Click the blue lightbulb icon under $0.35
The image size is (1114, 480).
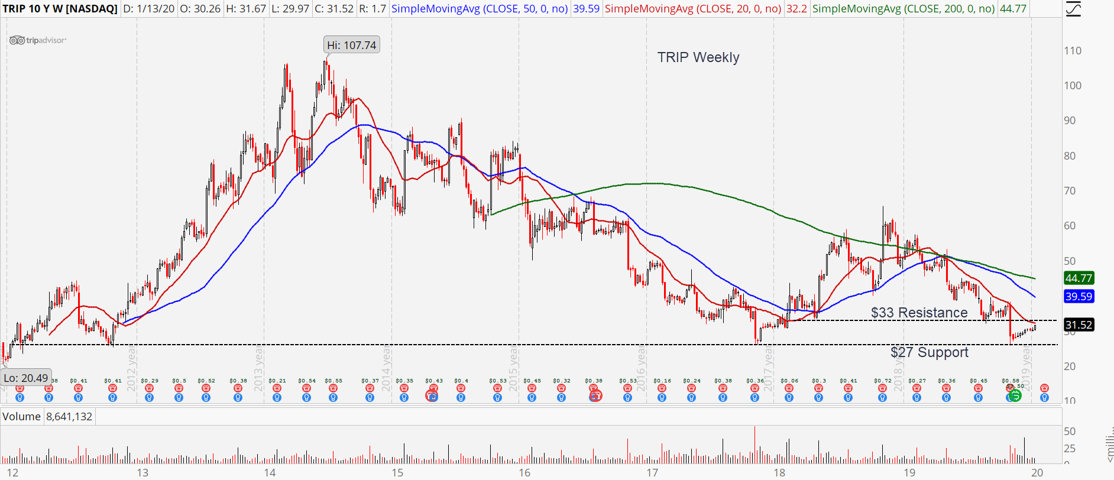[x=404, y=398]
